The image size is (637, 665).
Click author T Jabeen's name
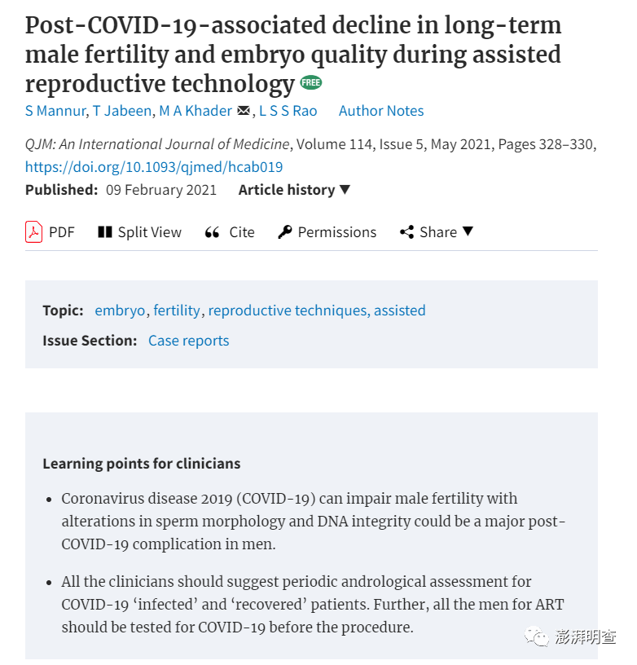122,111
